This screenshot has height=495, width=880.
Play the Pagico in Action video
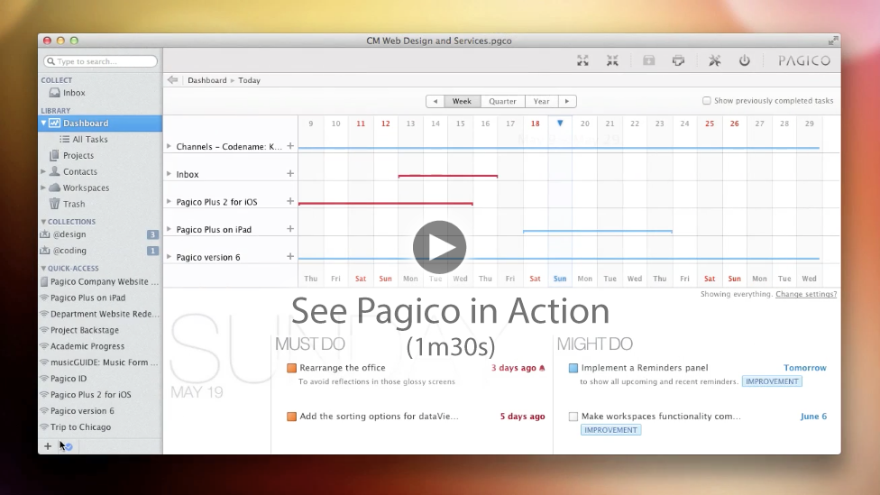439,247
